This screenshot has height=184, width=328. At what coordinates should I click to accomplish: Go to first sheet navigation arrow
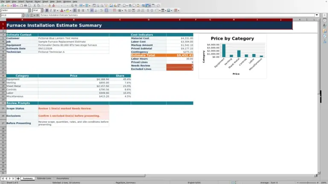click(3, 178)
